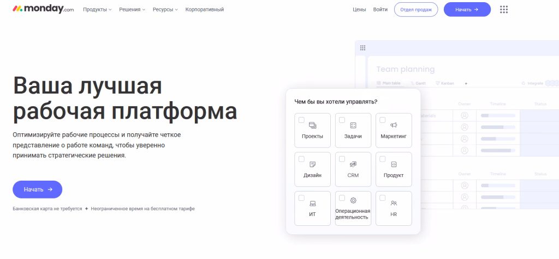Switch to Main table tab in preview
Viewport: 559px width, 259px height.
(x=389, y=83)
